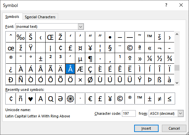Open the Symbols tab

[x=12, y=17]
